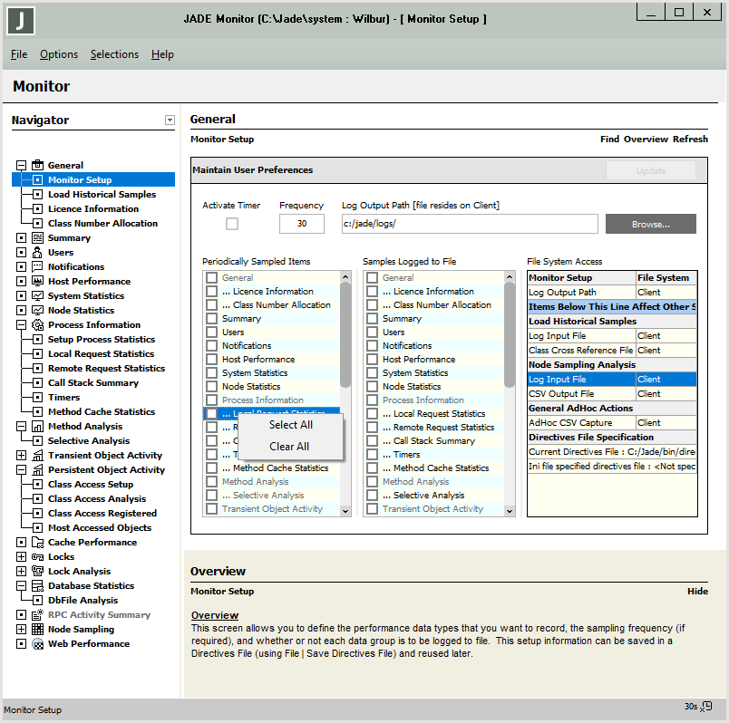729x723 pixels.
Task: Click the Persistent Object Activity icon
Action: 38,469
